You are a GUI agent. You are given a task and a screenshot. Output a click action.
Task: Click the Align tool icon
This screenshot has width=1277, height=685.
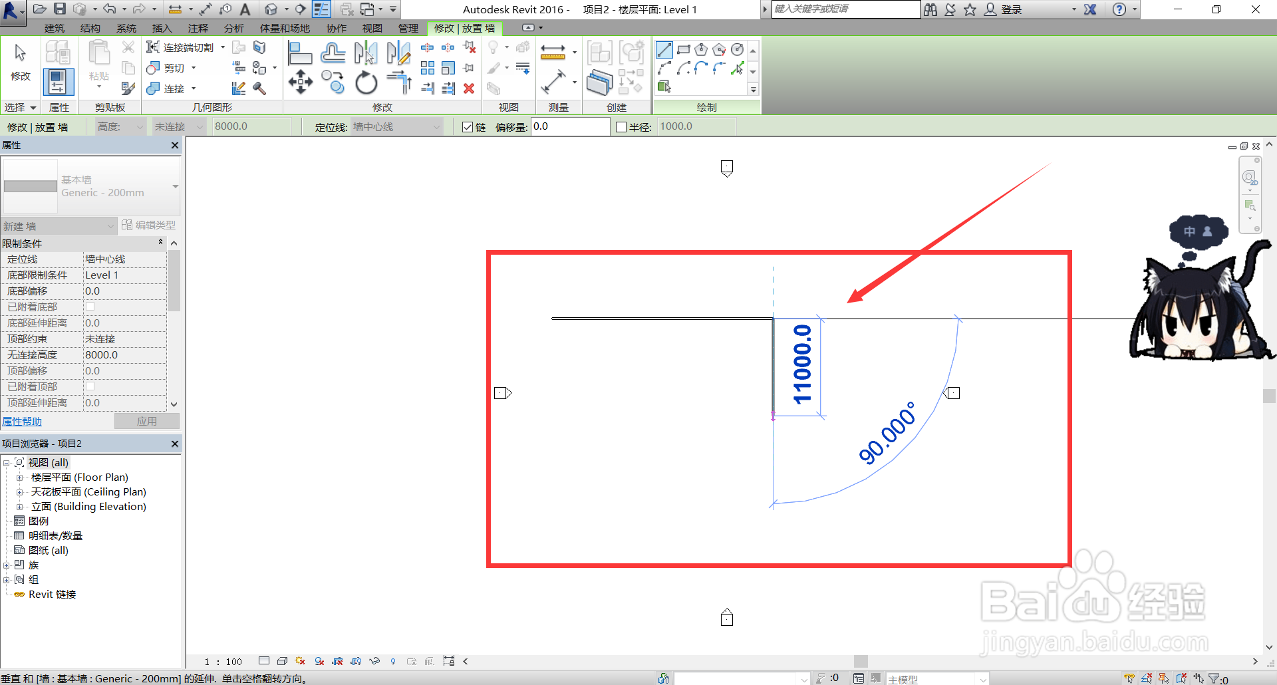tap(300, 53)
